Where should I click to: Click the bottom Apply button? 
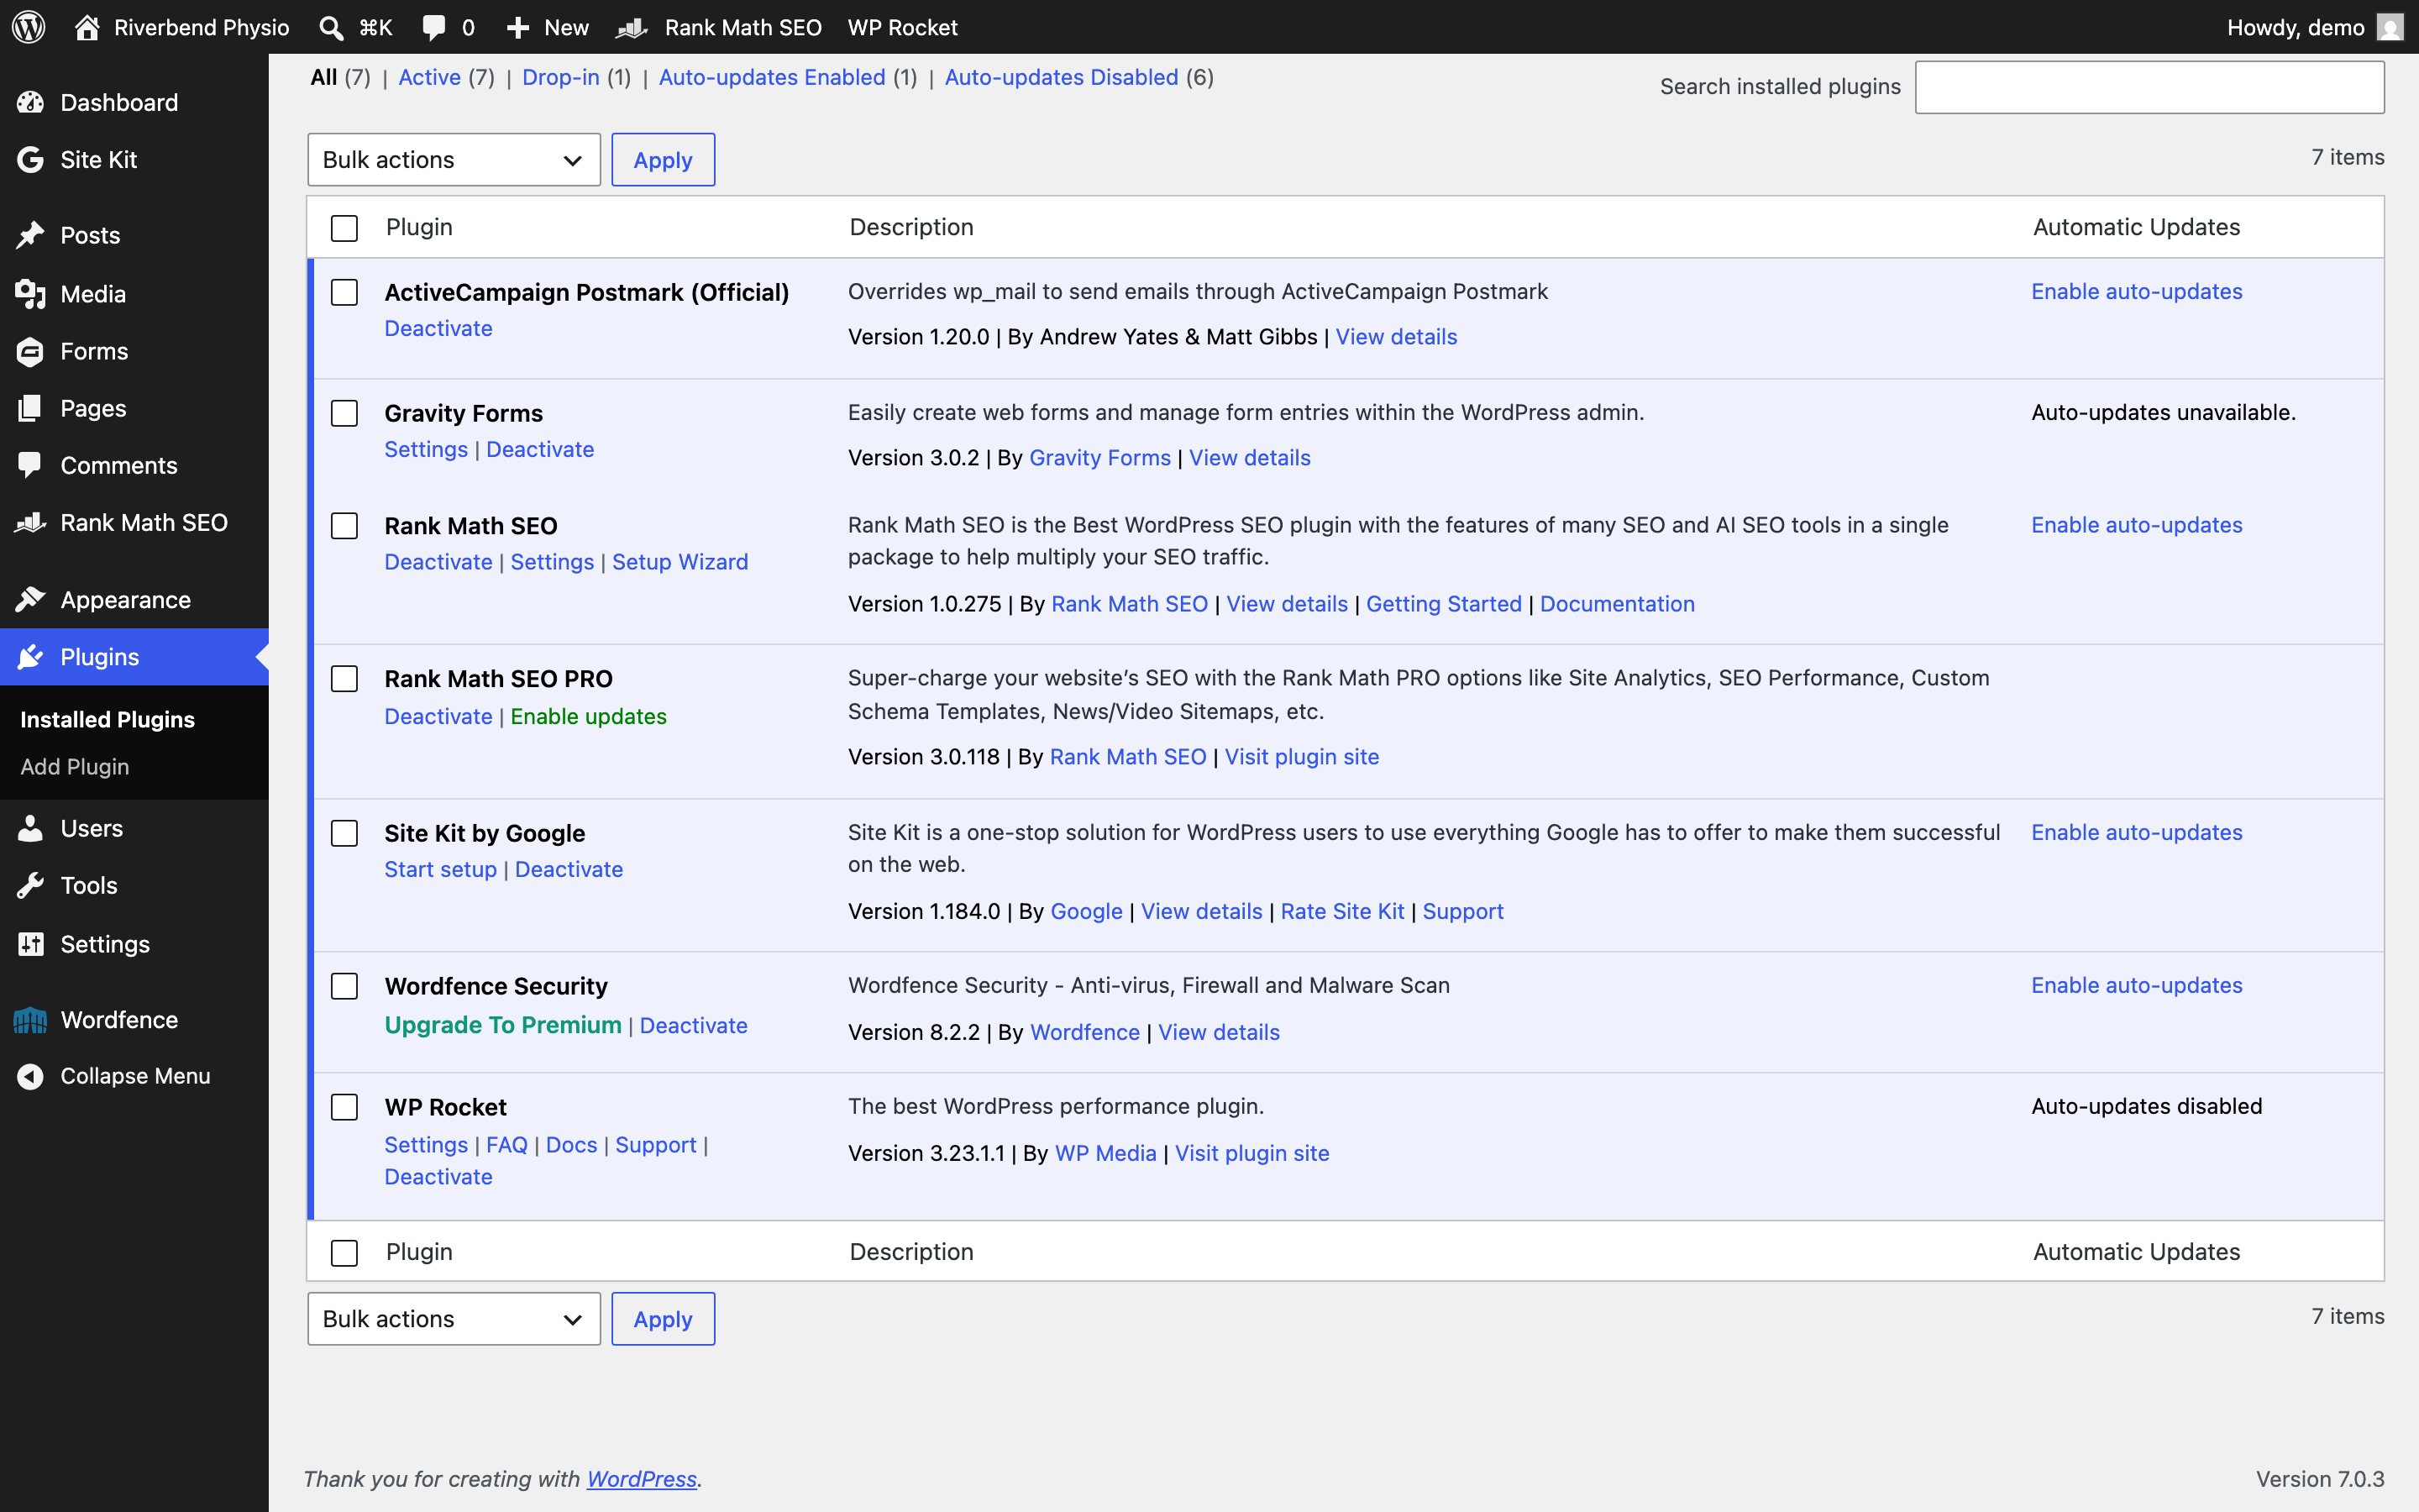coord(664,1319)
